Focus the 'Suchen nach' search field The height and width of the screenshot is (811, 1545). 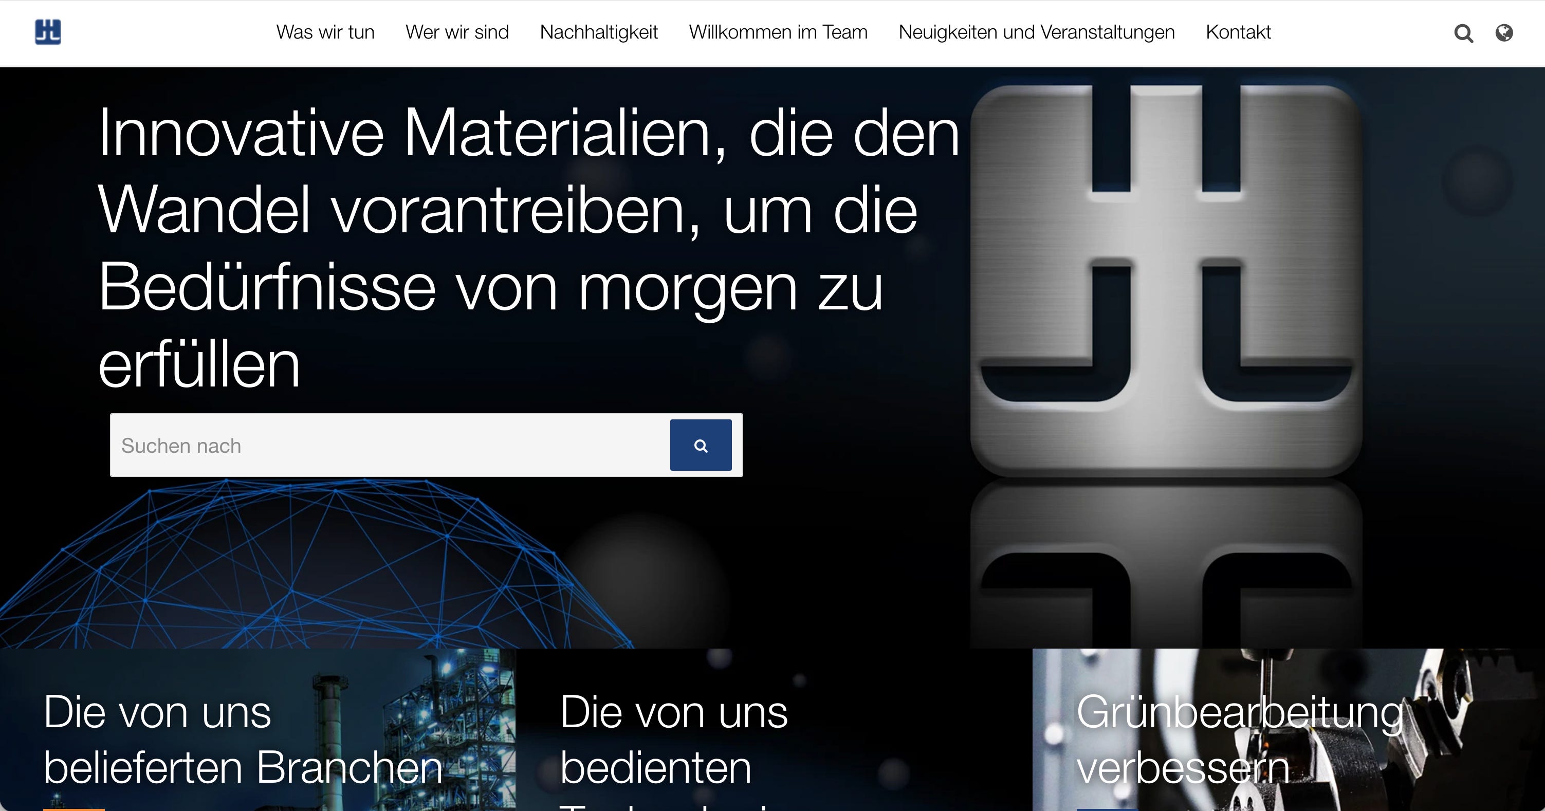coord(390,445)
